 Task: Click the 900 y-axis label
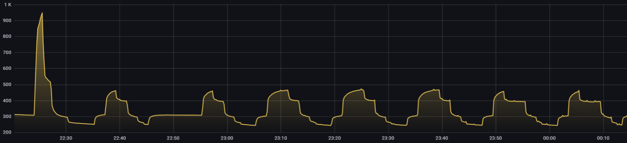(7, 20)
